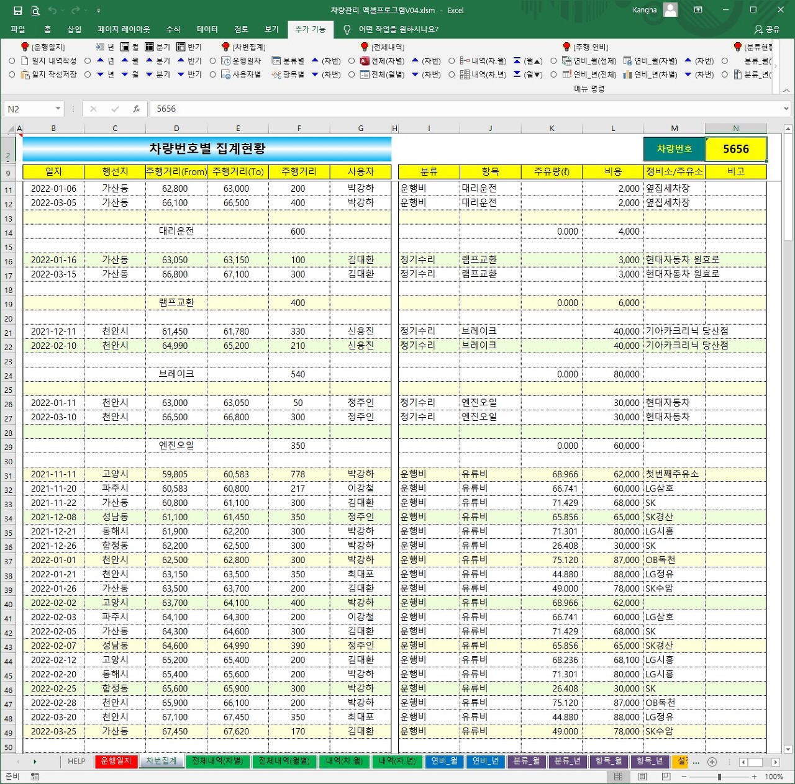Image resolution: width=795 pixels, height=784 pixels.
Task: Click the blue up arrow beside 년
Action: point(100,61)
